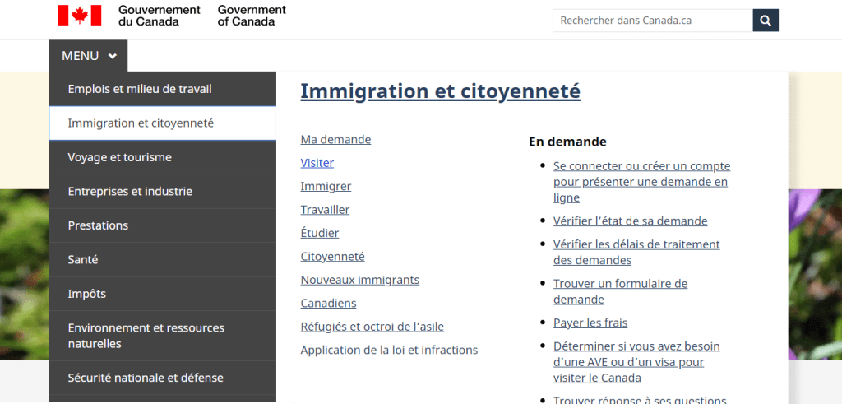Follow the Travailler link
Screen dimensions: 842x404
tap(325, 210)
